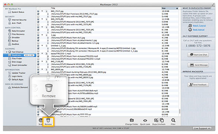
Task: Click Live Support button in status bar
Action: (202, 128)
